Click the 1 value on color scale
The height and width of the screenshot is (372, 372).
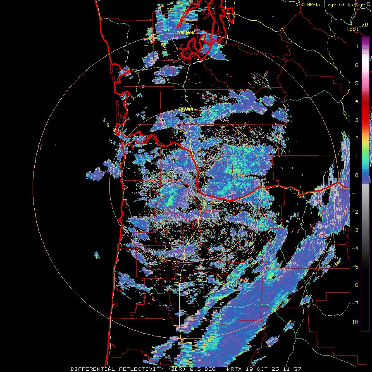[357, 157]
